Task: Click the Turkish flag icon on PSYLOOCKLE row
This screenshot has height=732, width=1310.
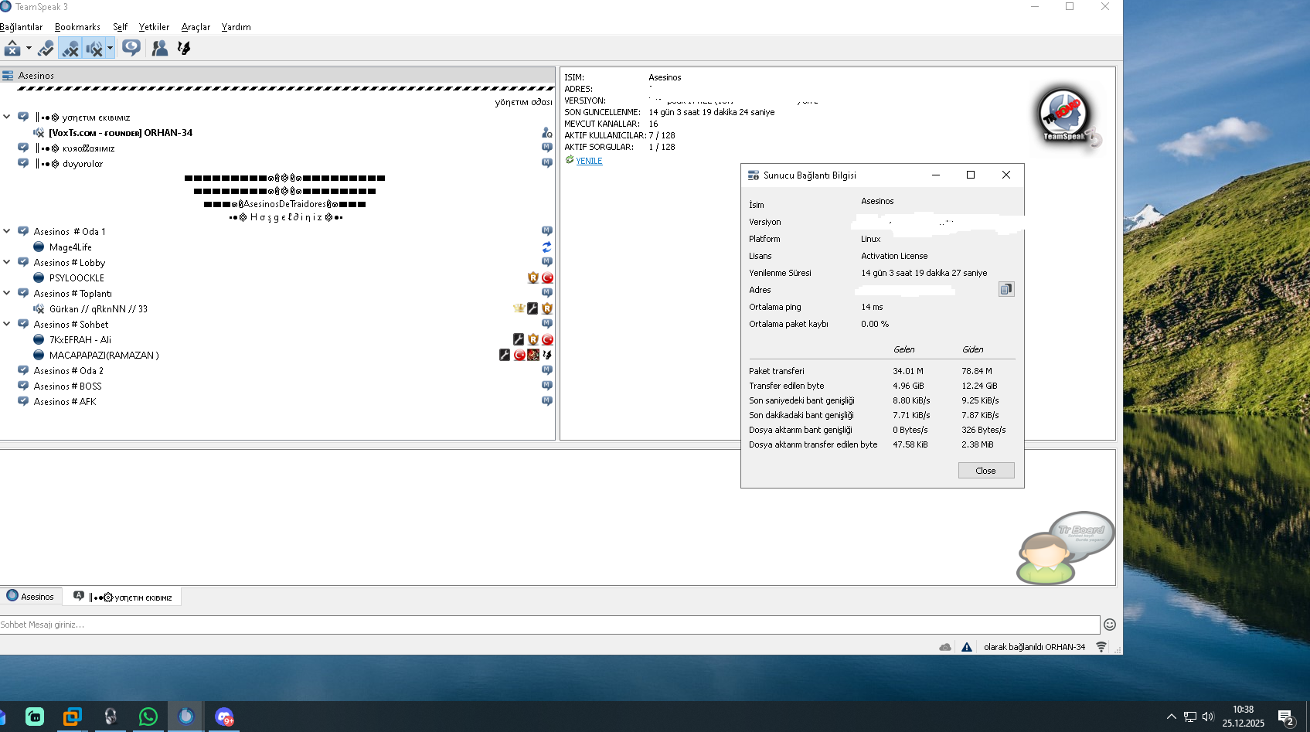Action: pyautogui.click(x=547, y=278)
